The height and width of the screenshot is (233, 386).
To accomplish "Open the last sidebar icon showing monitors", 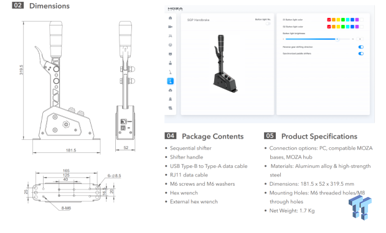I will 171,108.
